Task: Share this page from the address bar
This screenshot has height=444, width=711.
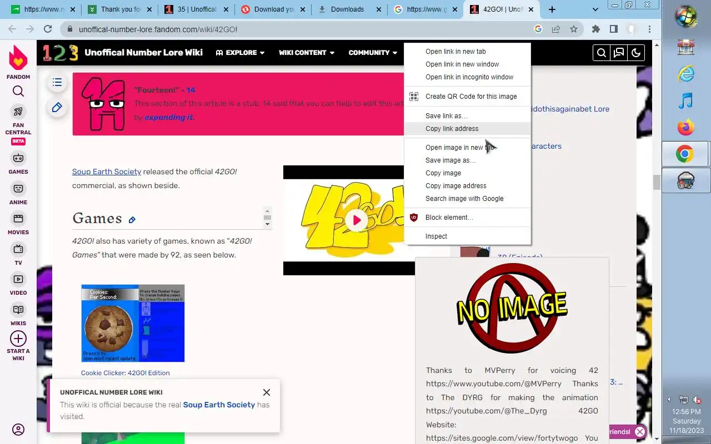Action: click(x=556, y=29)
